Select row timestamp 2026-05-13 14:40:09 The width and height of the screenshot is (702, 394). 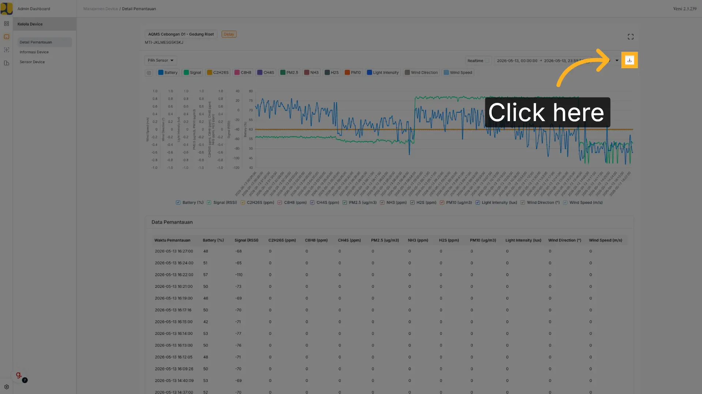click(x=174, y=381)
